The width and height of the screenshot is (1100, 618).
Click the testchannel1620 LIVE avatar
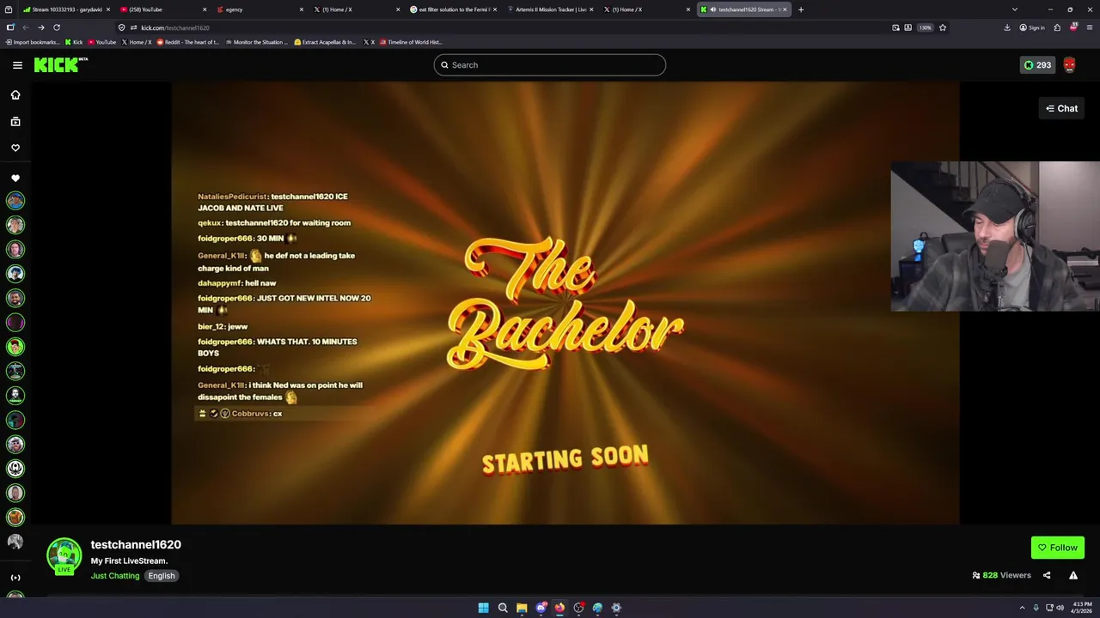click(64, 555)
